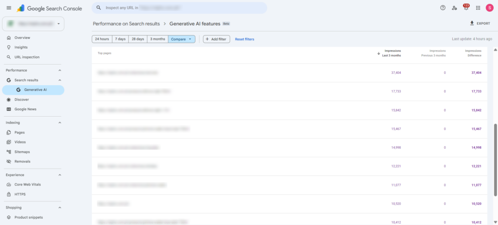Sort by Impressions Last 3 months arrow

pyautogui.click(x=378, y=53)
